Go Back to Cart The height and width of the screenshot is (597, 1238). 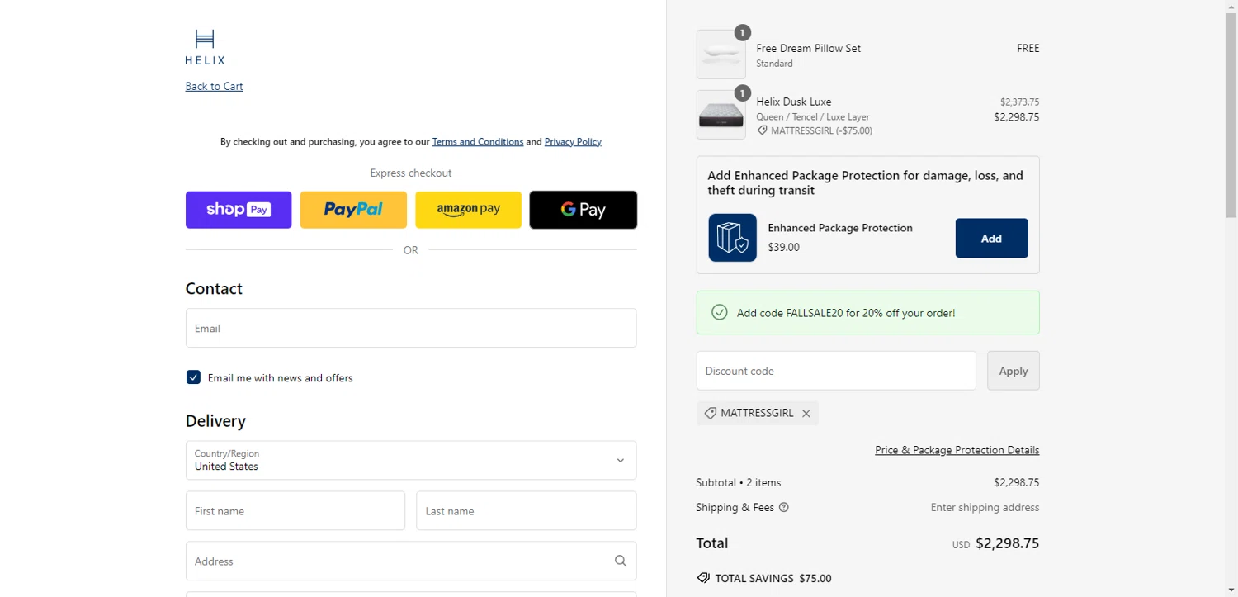click(214, 86)
